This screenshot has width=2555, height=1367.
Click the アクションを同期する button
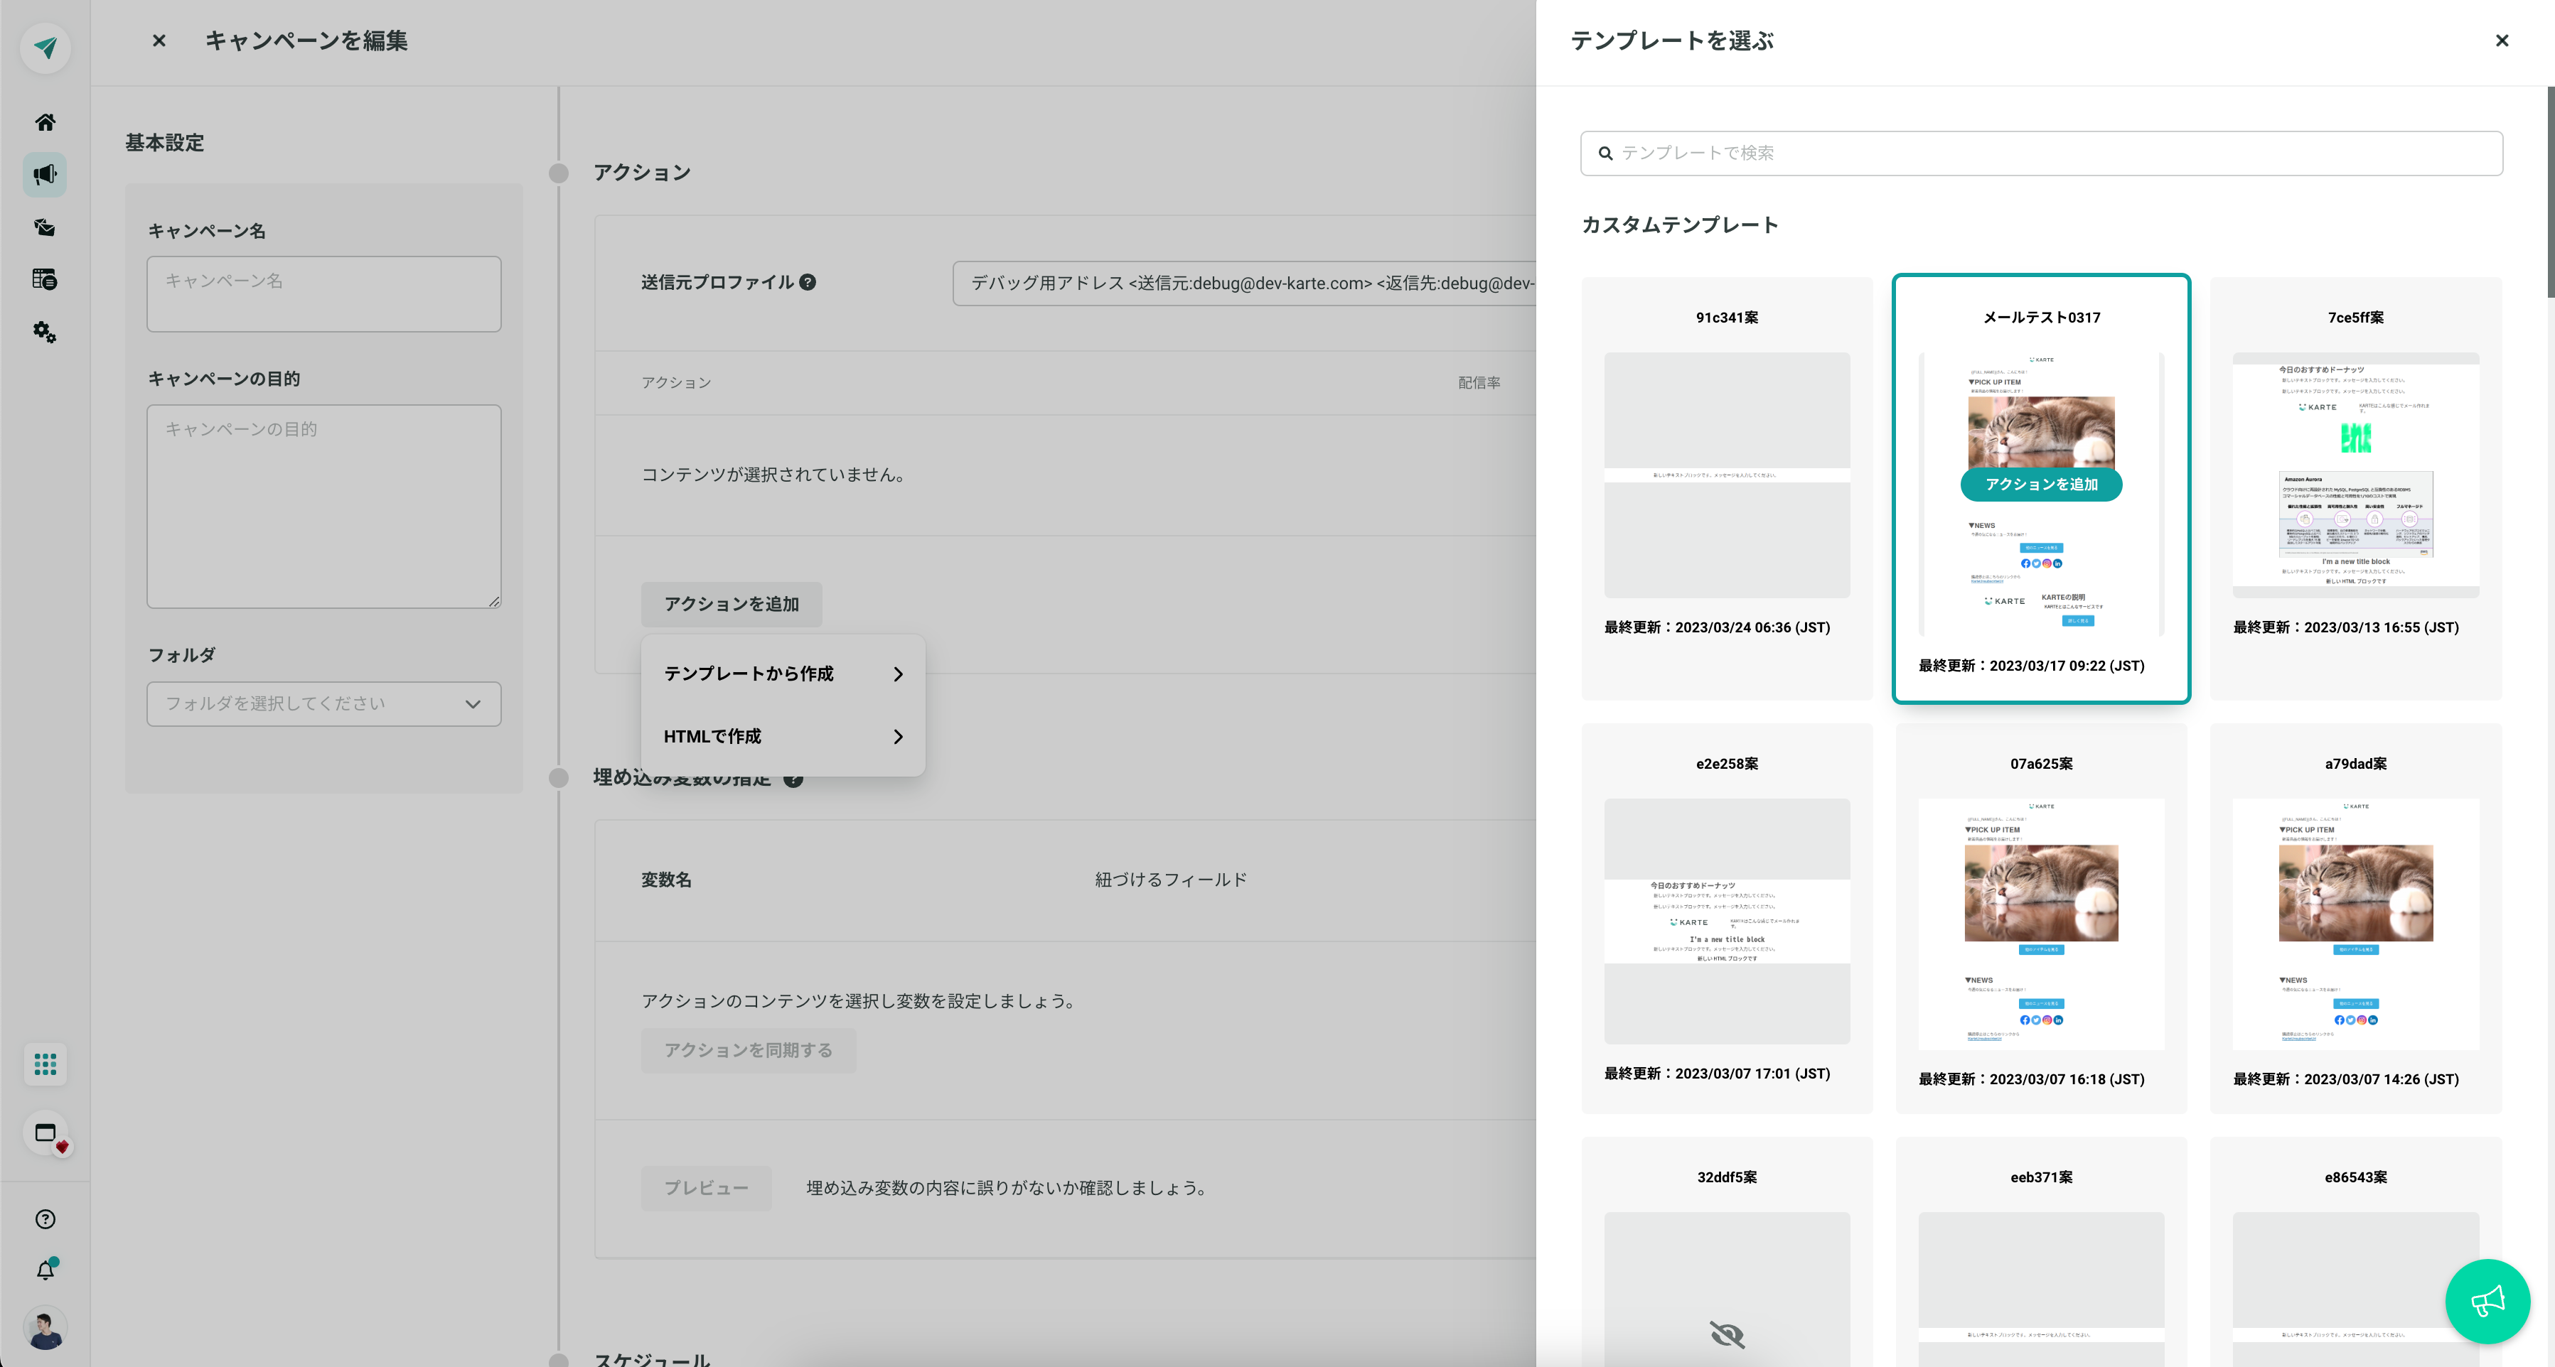[x=749, y=1051]
